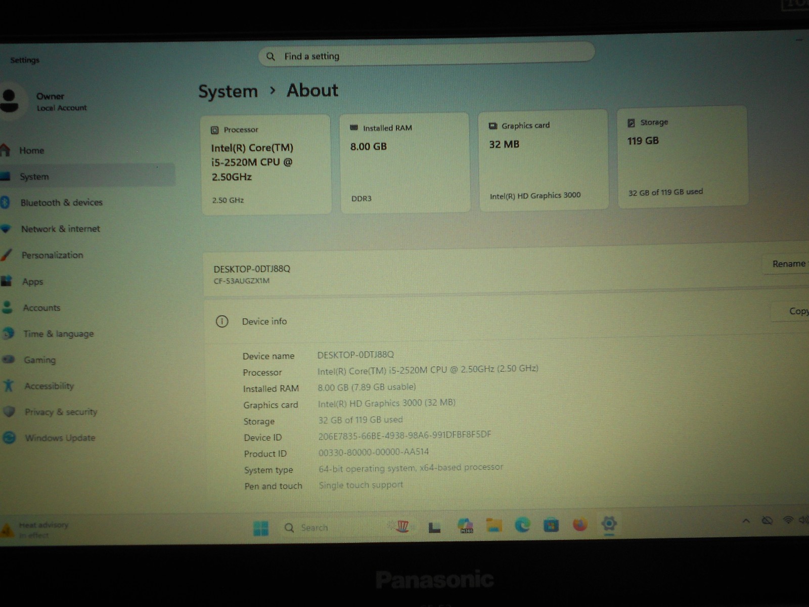Open File Explorer from the taskbar
809x607 pixels.
494,525
